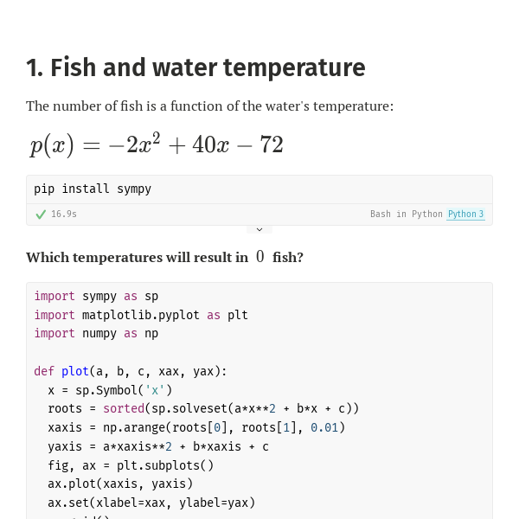Click the 'import matplotlib.pyplot as plt' line

point(141,315)
